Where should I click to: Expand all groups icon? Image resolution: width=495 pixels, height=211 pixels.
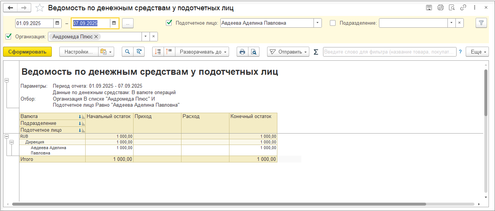169,52
